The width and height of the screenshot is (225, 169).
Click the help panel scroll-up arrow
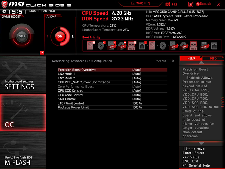click(201, 62)
